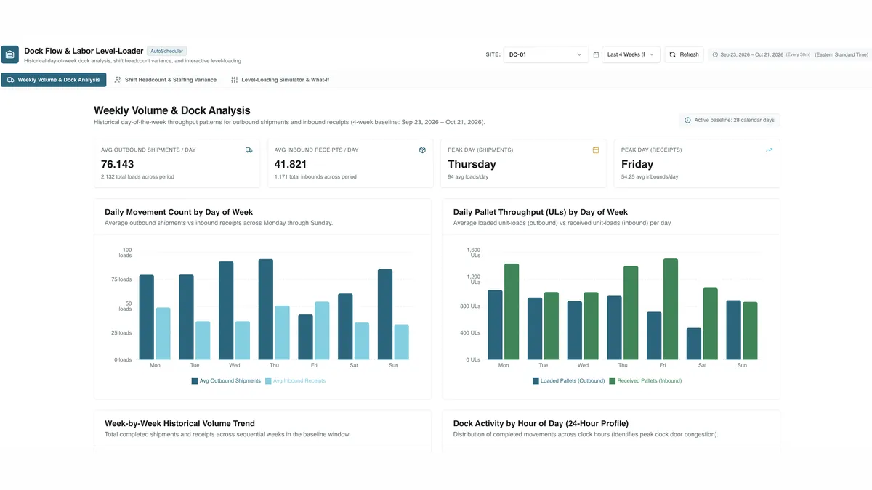Open the Weekly Volume & Dock Analysis tab
This screenshot has height=490, width=872.
pyautogui.click(x=54, y=80)
